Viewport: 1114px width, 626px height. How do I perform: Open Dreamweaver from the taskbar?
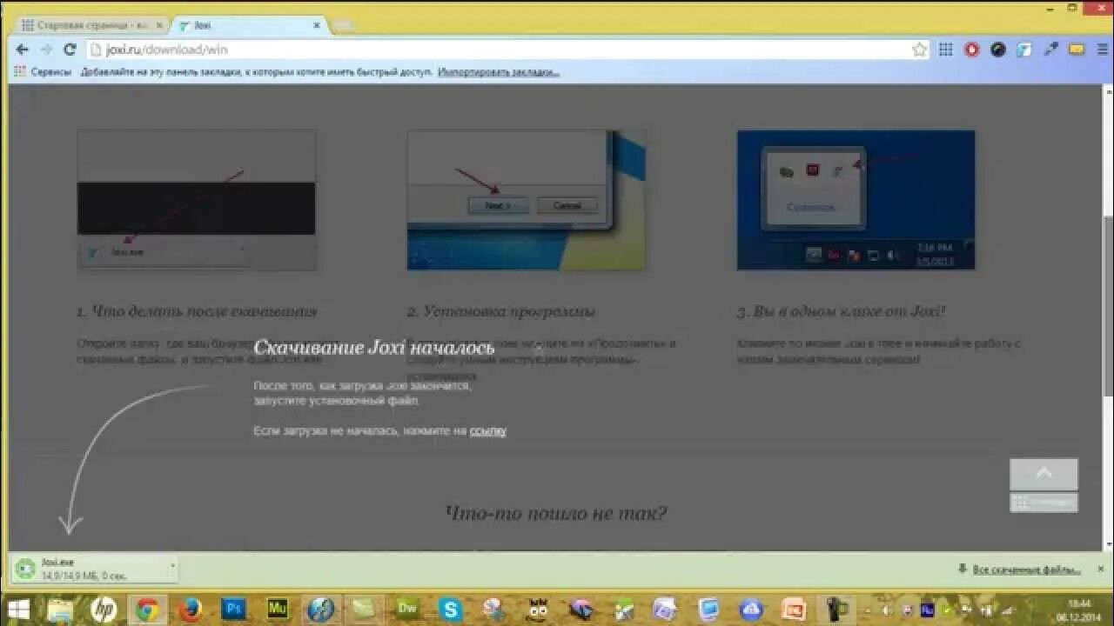pos(407,609)
